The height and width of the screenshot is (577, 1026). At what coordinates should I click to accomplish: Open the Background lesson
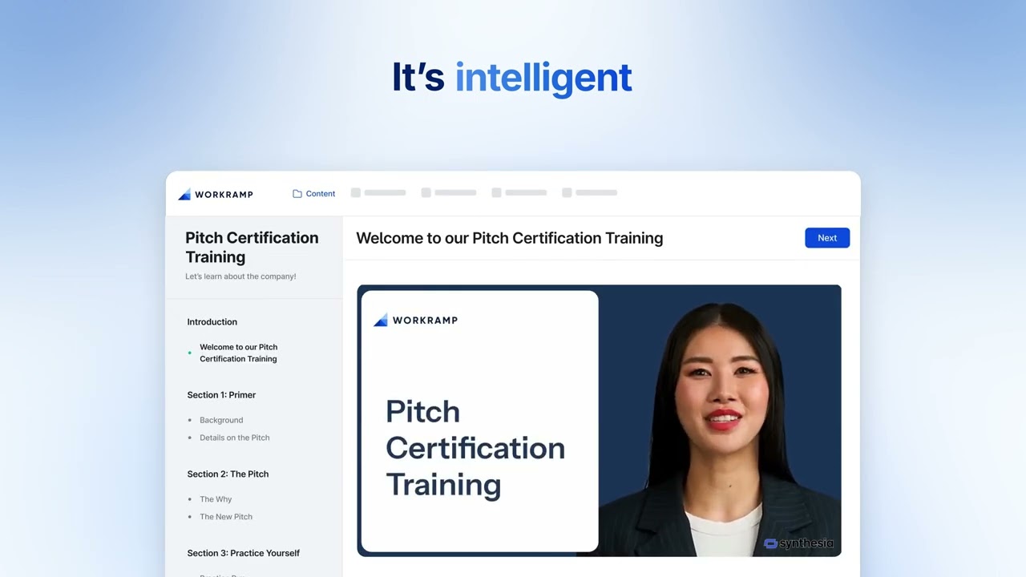pos(221,420)
